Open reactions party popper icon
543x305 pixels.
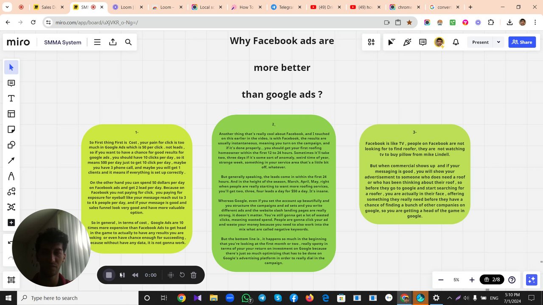pos(407,42)
